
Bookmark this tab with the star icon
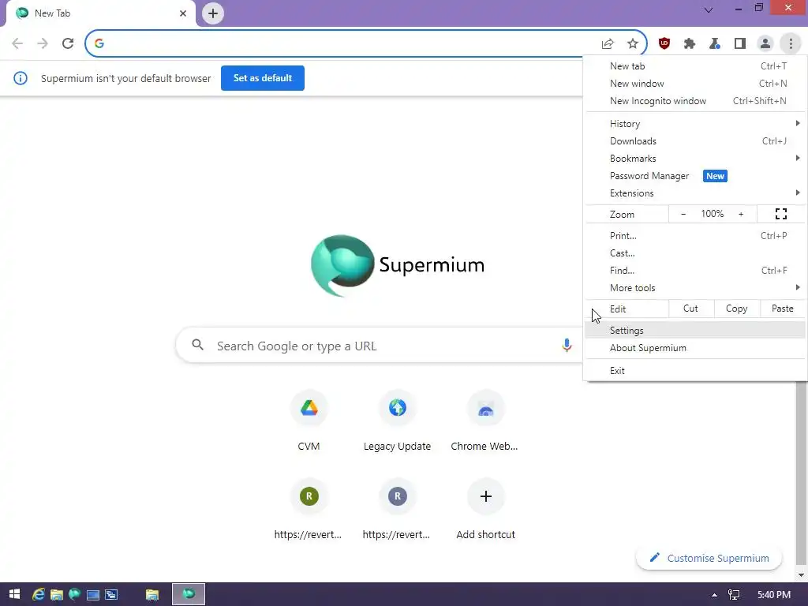click(633, 44)
